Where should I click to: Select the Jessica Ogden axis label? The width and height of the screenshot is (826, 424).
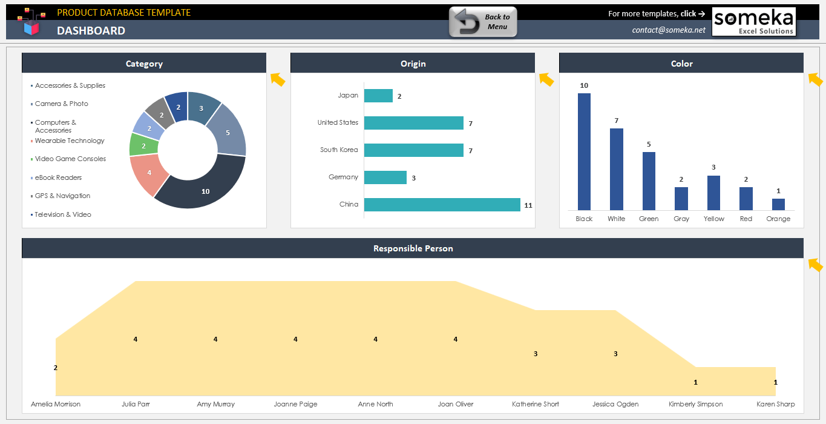pos(615,404)
